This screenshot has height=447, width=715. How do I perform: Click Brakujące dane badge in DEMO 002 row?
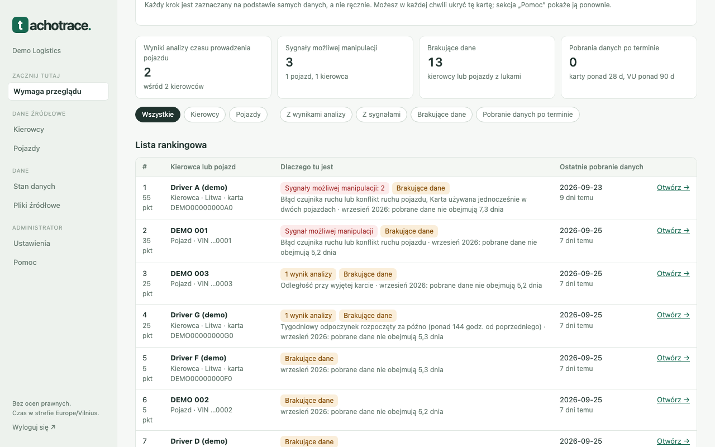click(x=309, y=401)
